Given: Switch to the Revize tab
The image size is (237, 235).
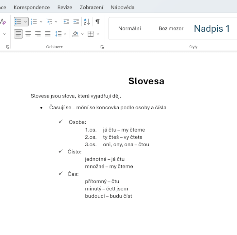Looking at the screenshot, I should point(65,8).
